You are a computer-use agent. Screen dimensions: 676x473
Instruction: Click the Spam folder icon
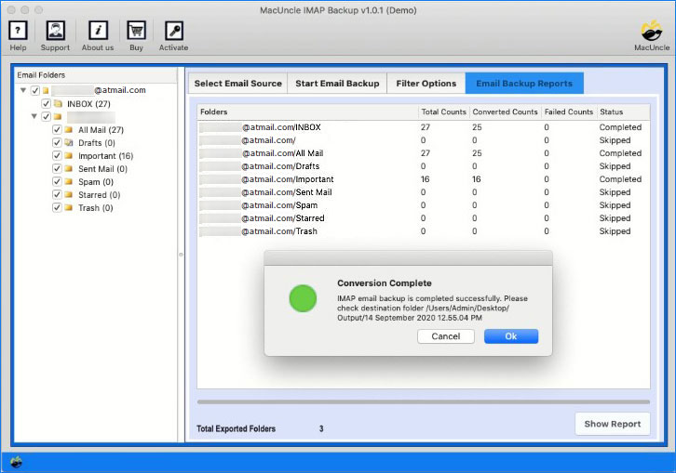pos(69,181)
